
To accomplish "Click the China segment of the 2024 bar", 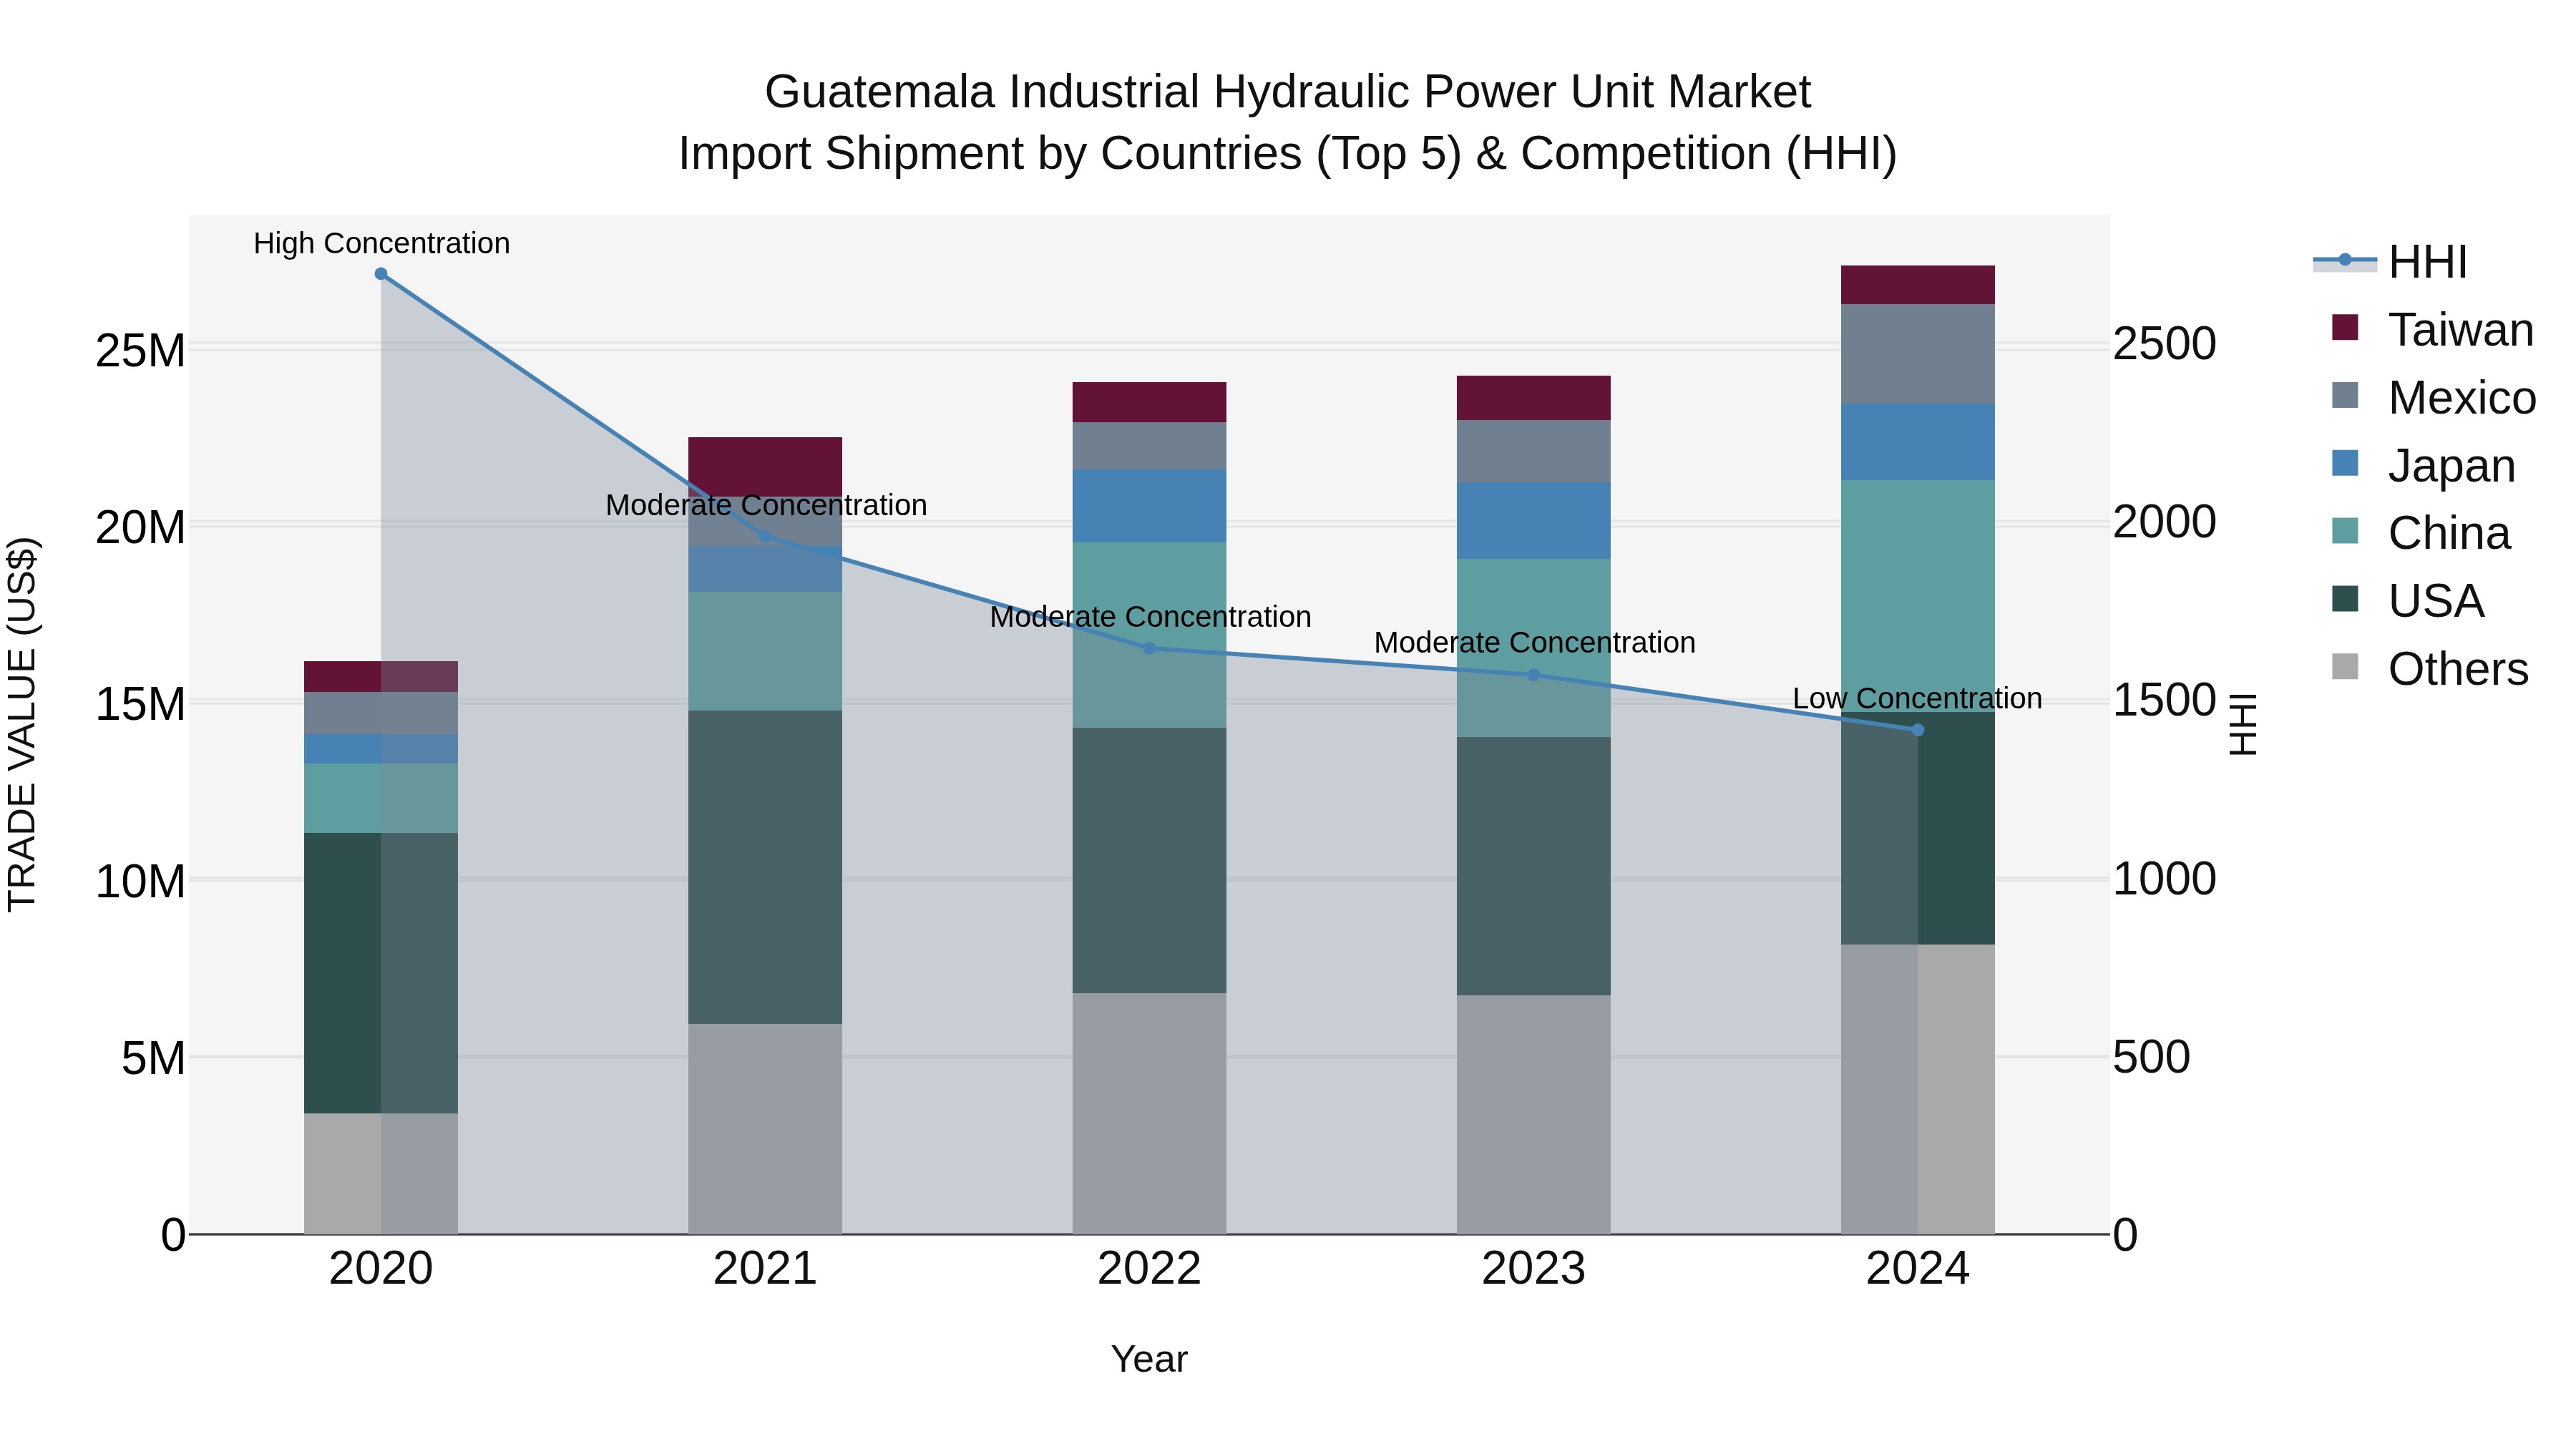I will [1918, 596].
